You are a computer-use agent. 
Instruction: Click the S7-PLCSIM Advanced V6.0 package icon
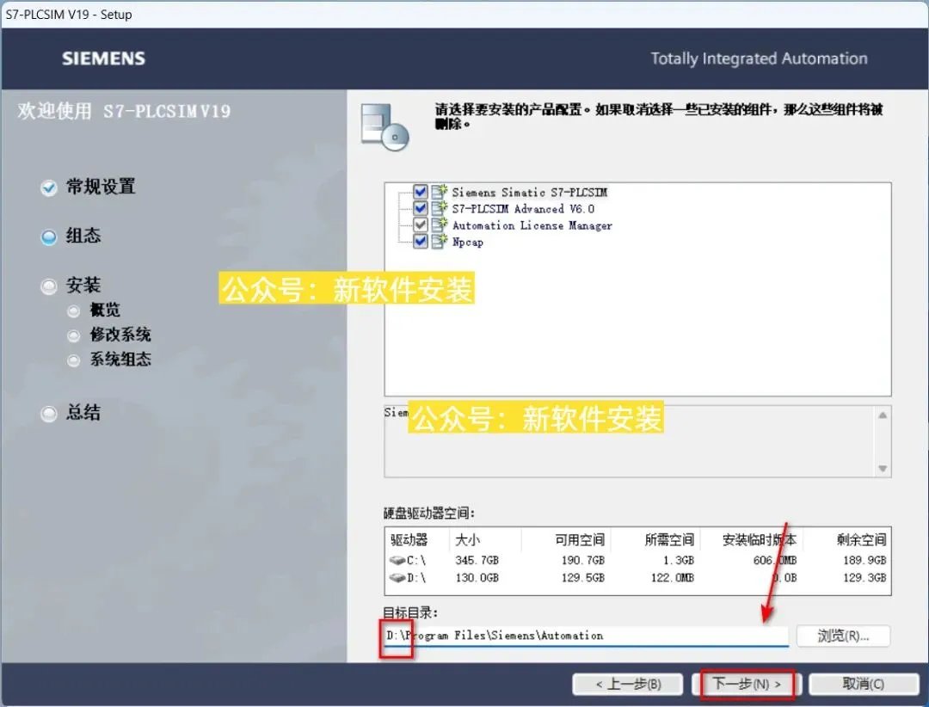coord(439,208)
